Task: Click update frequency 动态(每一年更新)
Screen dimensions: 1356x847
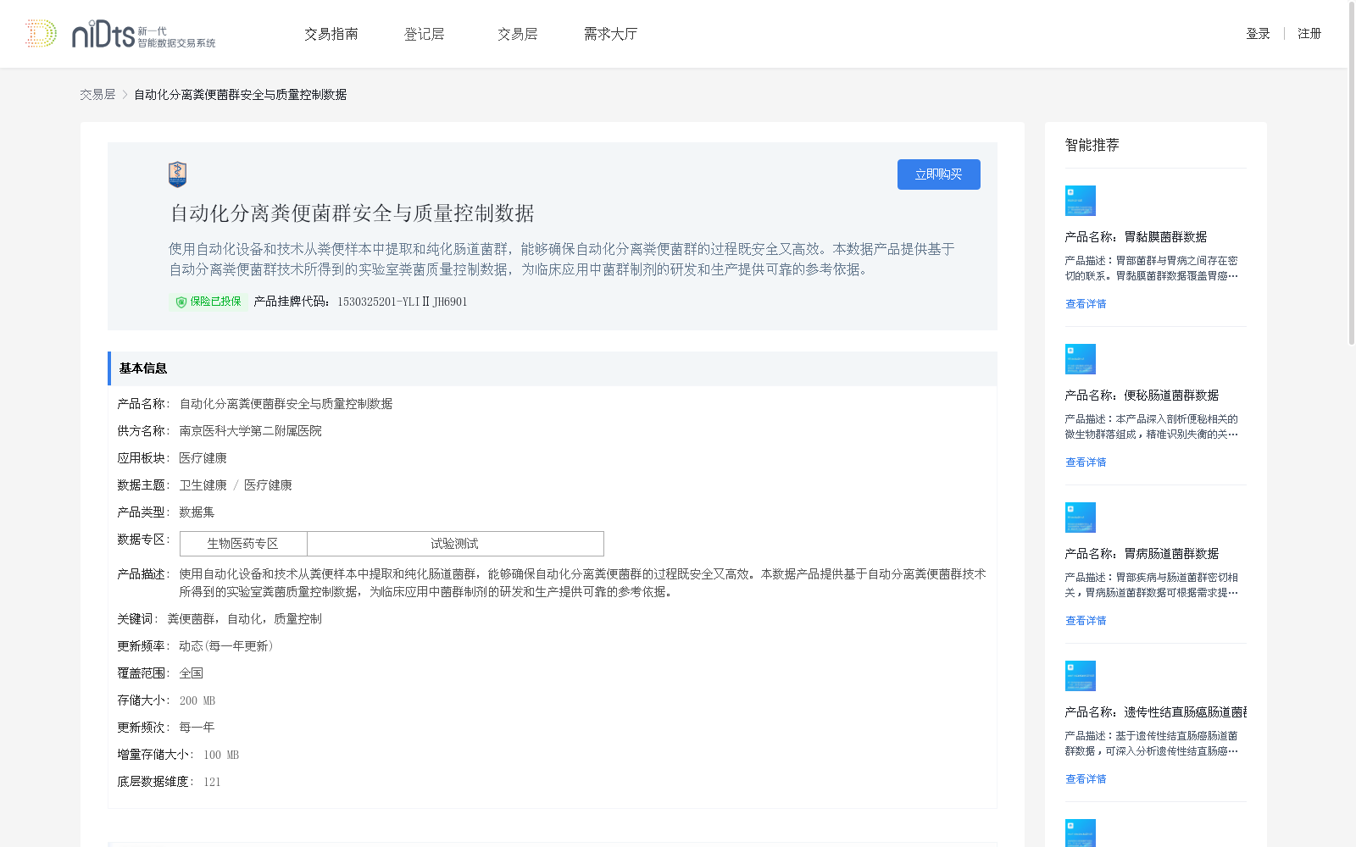Action: point(226,646)
